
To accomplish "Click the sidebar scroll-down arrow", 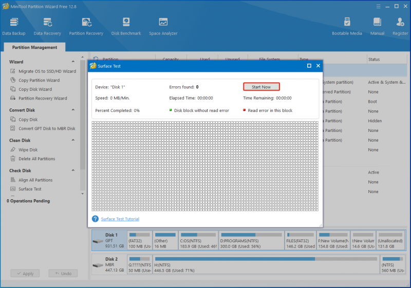I will click(x=83, y=194).
